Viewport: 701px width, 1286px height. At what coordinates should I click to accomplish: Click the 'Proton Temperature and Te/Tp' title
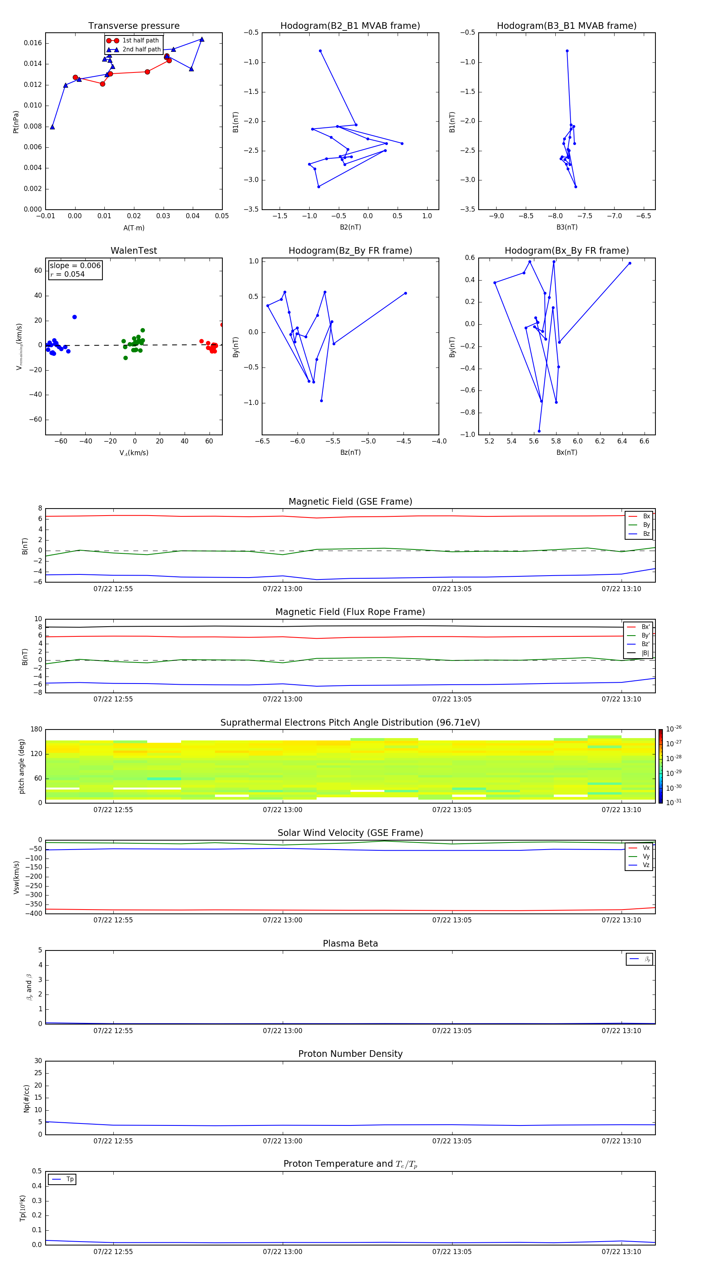click(x=350, y=1164)
